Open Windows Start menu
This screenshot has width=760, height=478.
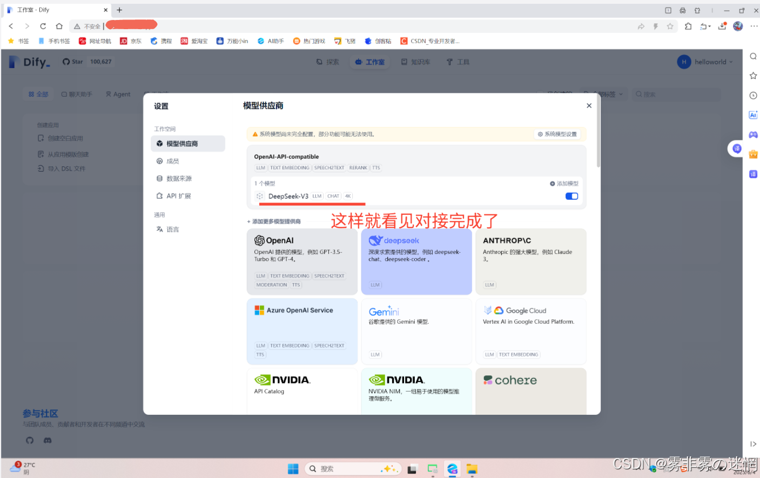[x=293, y=469]
